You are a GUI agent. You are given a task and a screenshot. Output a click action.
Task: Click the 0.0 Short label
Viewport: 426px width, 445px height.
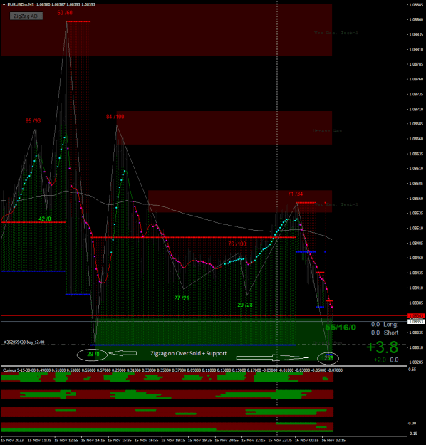pos(385,333)
